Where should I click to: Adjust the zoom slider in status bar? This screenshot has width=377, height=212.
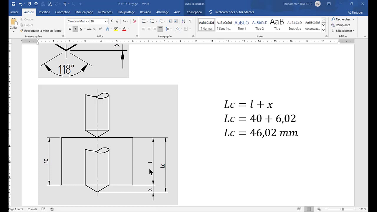(x=343, y=209)
